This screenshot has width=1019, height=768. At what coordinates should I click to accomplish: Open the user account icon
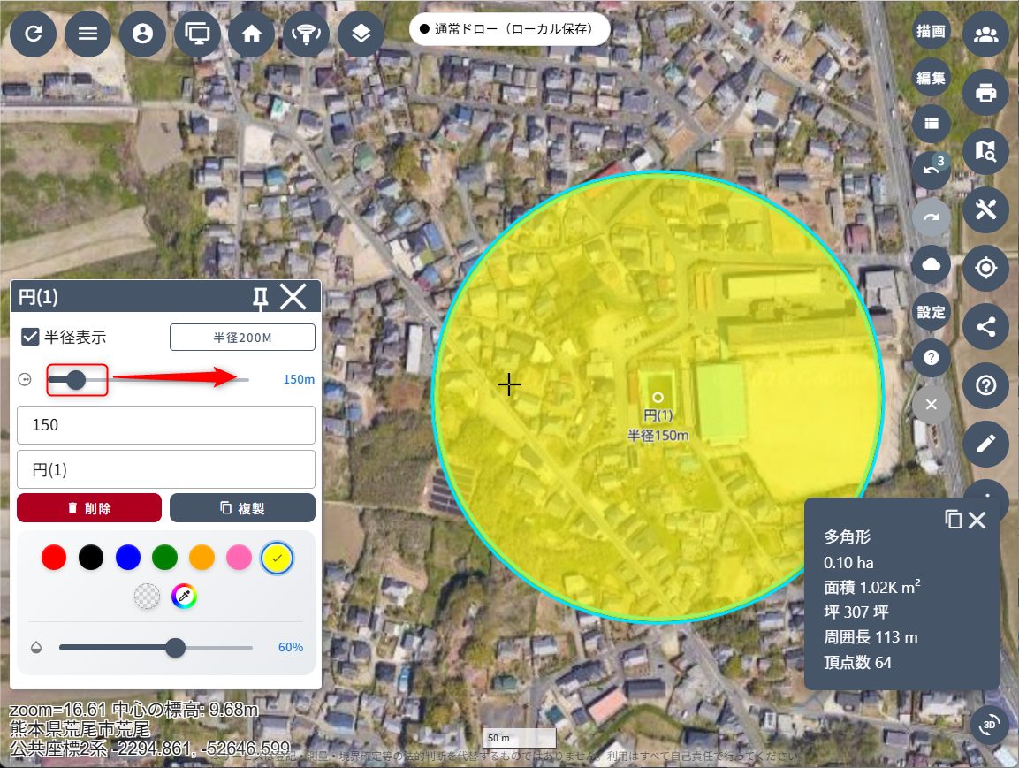pyautogui.click(x=142, y=34)
